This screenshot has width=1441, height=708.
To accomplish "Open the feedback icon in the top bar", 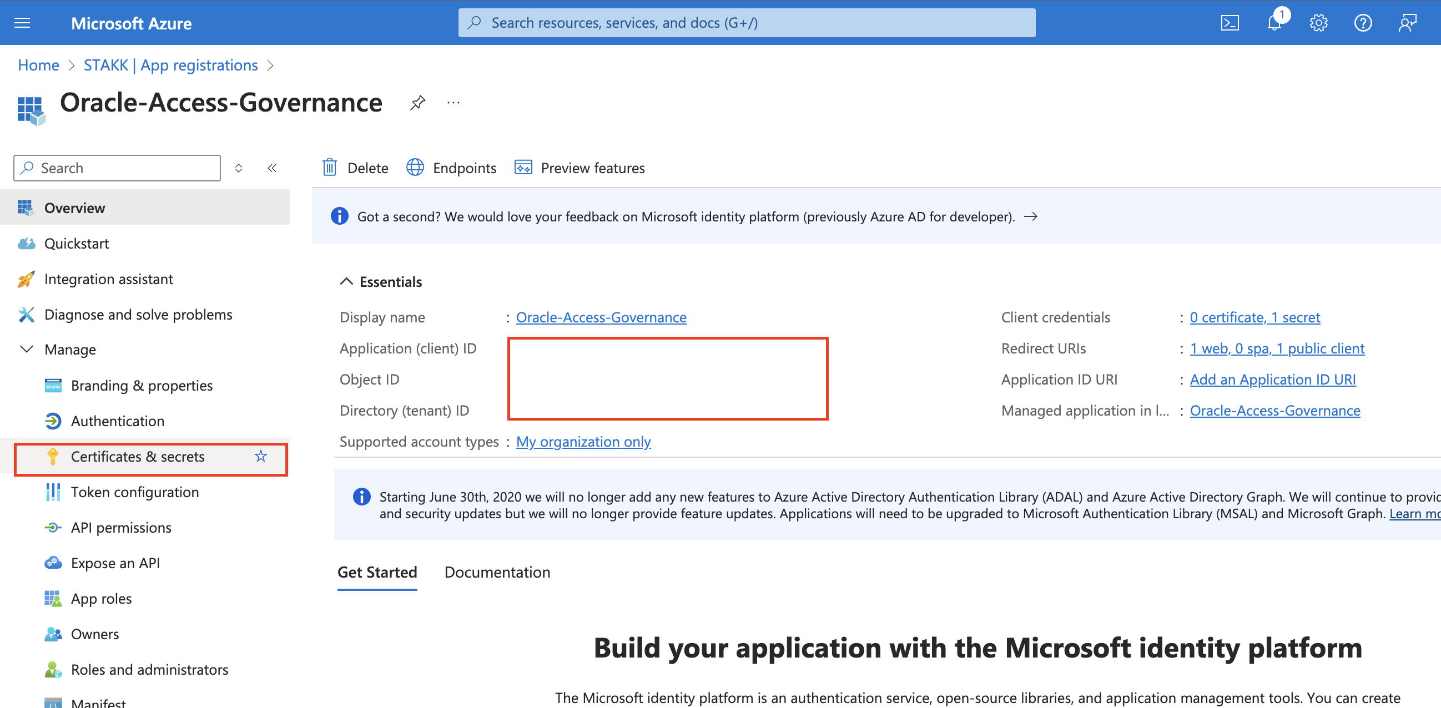I will pos(1408,23).
